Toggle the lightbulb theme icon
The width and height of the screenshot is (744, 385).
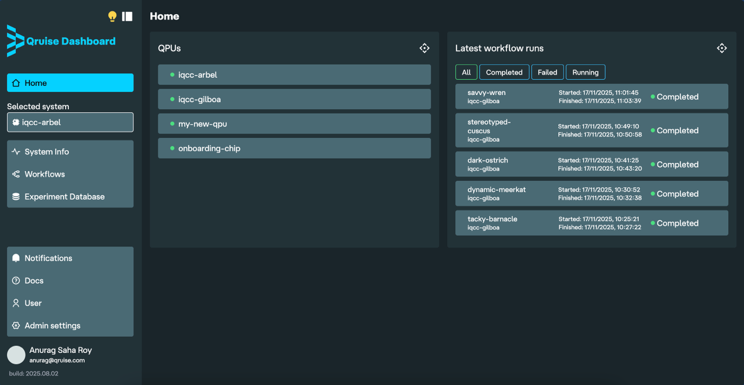coord(112,16)
